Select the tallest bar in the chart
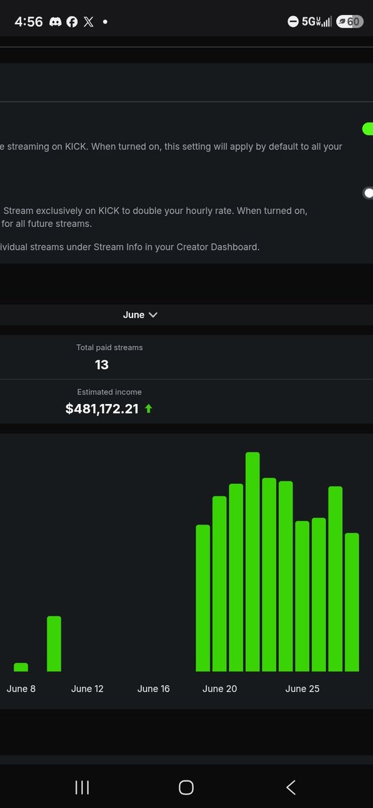 pyautogui.click(x=252, y=562)
